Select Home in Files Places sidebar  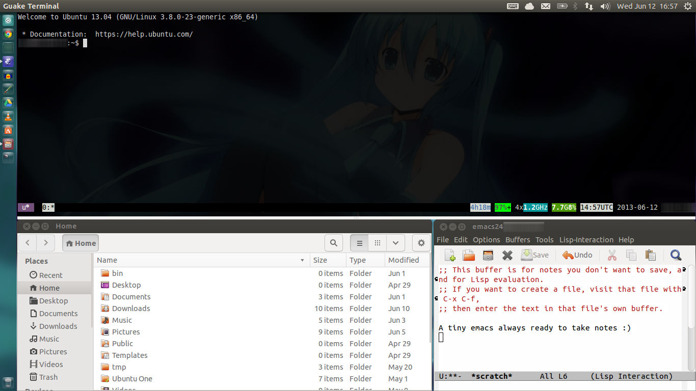pyautogui.click(x=55, y=288)
